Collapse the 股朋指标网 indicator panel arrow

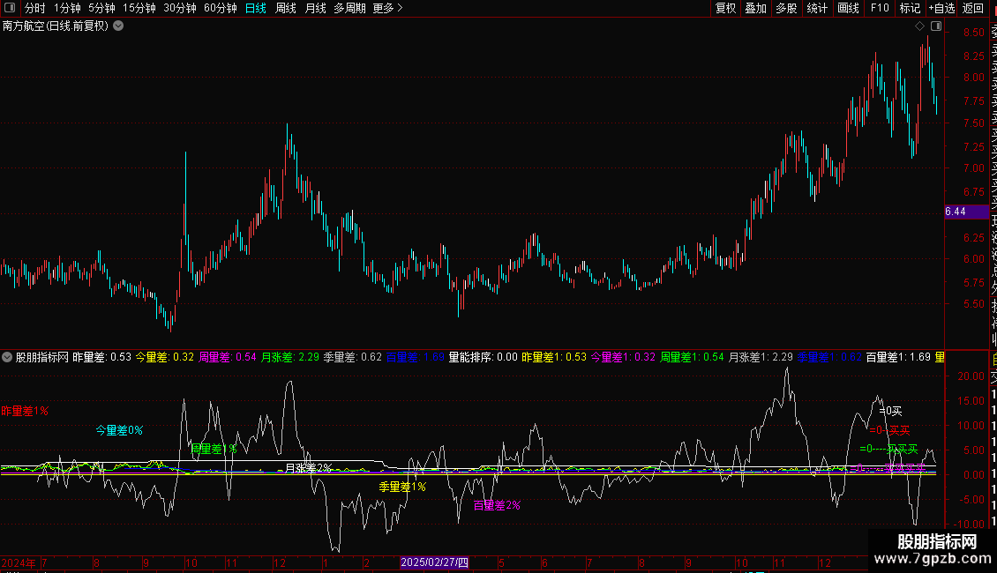pyautogui.click(x=6, y=357)
